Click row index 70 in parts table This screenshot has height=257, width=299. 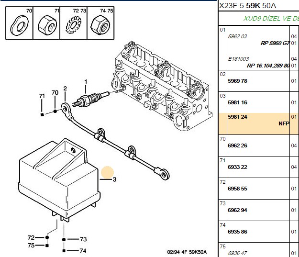point(222,139)
